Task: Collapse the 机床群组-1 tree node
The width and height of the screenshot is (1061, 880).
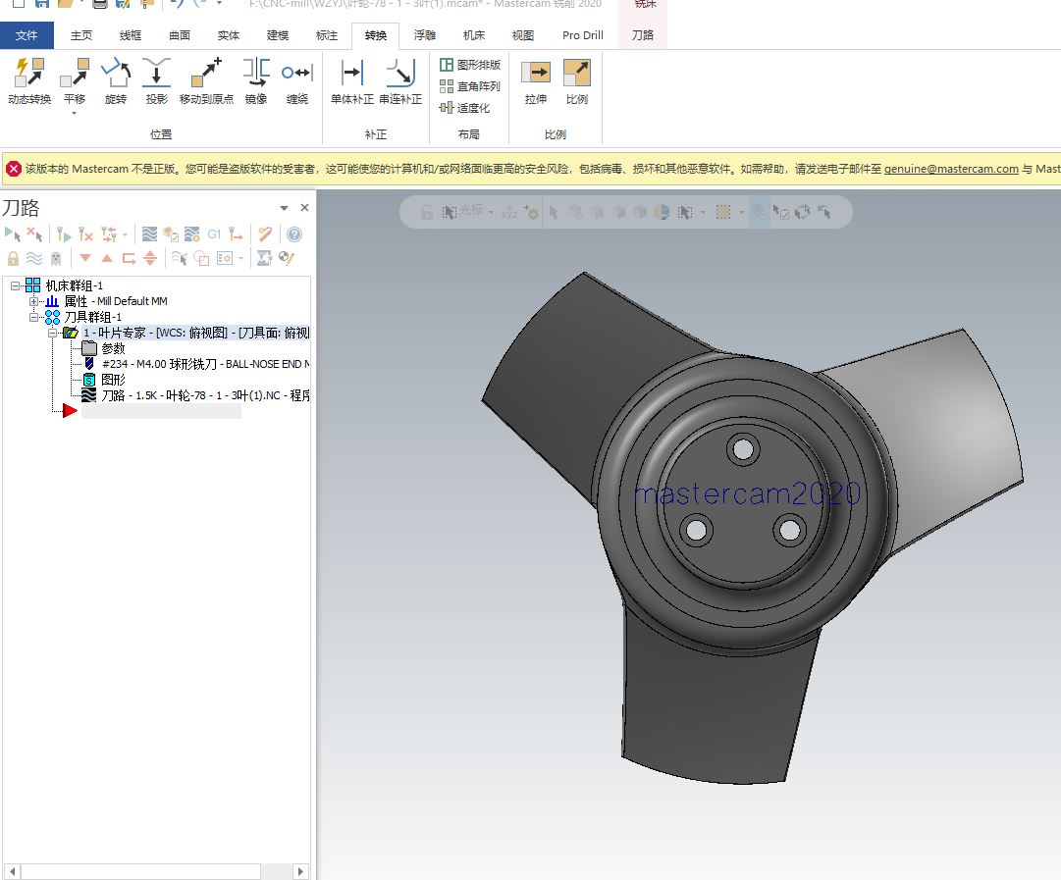Action: 15,286
